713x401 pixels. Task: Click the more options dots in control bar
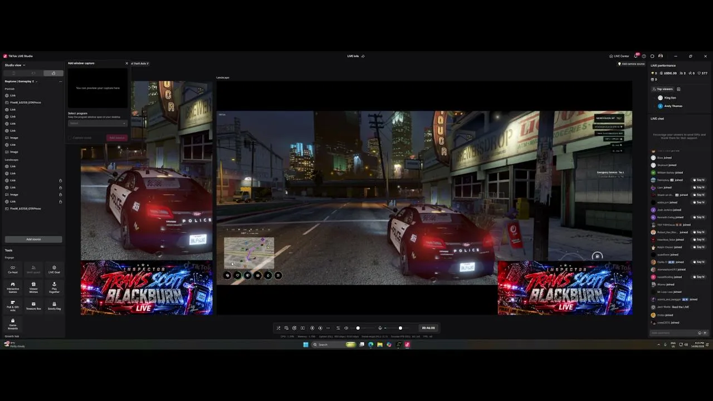click(x=328, y=328)
